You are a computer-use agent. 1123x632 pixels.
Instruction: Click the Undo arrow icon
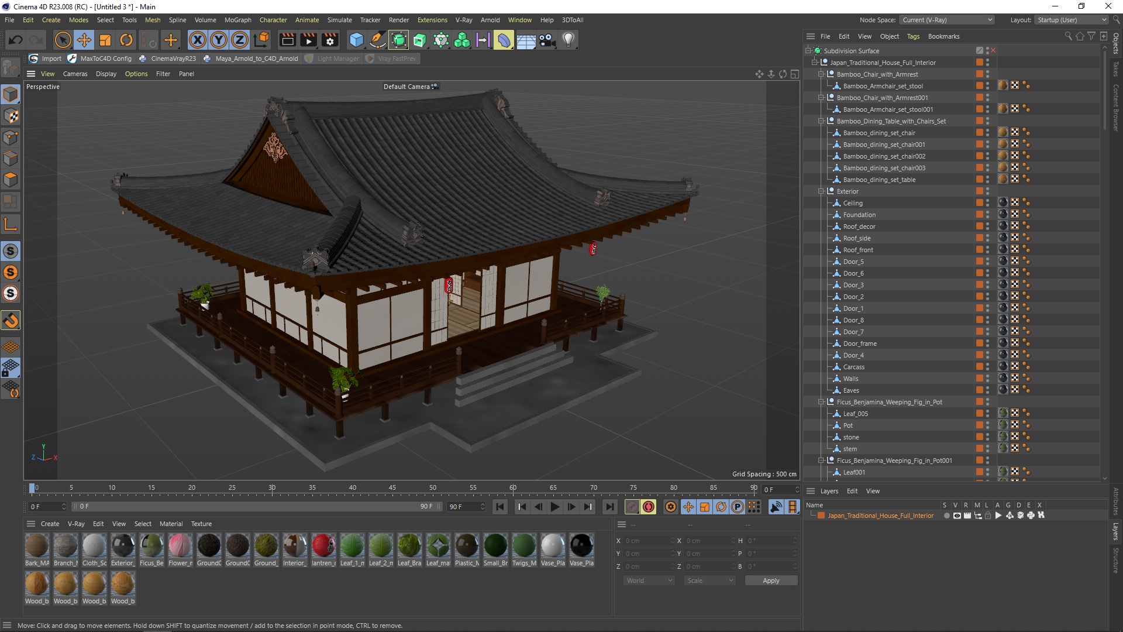[16, 40]
